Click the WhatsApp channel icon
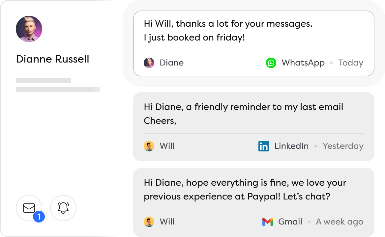Screen dimensions: 385x237 270,63
